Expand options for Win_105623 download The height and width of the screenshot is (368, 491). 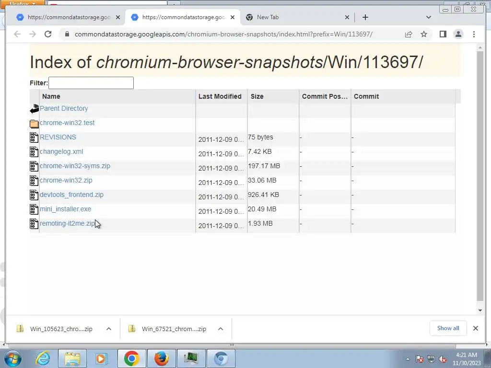[109, 329]
